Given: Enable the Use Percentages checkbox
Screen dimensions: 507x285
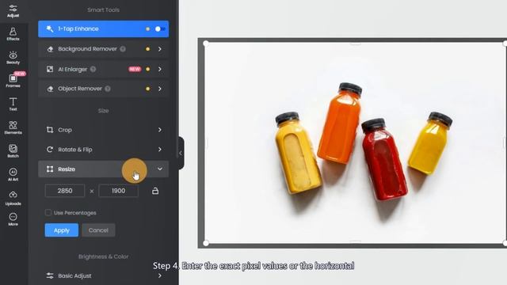Looking at the screenshot, I should (48, 213).
